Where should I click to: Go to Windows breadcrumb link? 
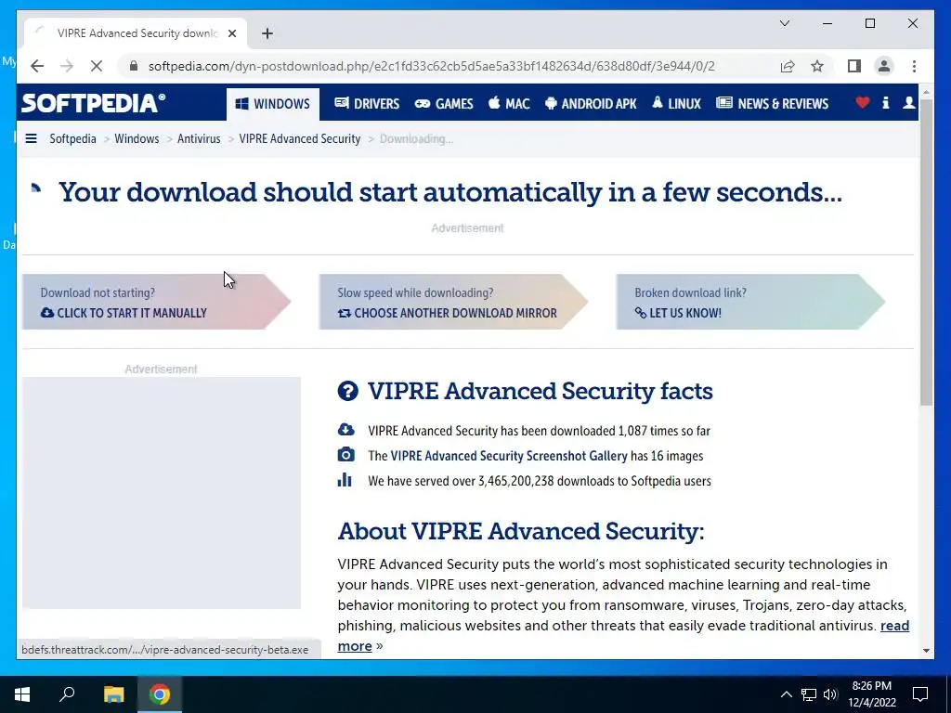tap(137, 139)
